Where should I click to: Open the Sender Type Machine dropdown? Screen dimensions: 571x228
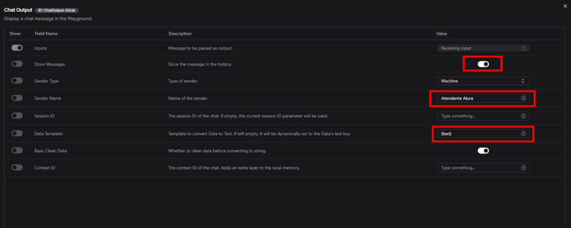483,81
